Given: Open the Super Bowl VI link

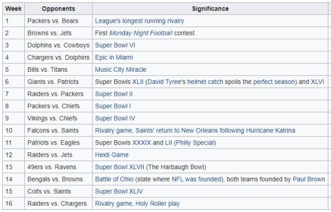Looking at the screenshot, I should 115,45.
